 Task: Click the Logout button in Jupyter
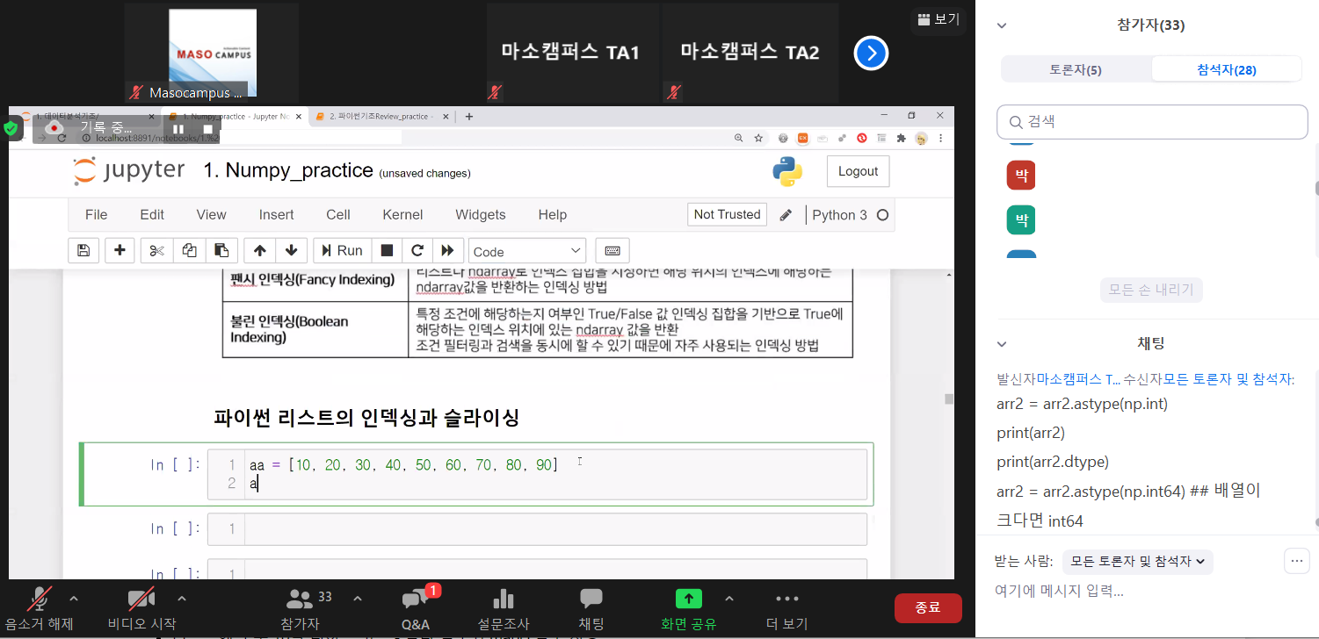click(x=858, y=172)
